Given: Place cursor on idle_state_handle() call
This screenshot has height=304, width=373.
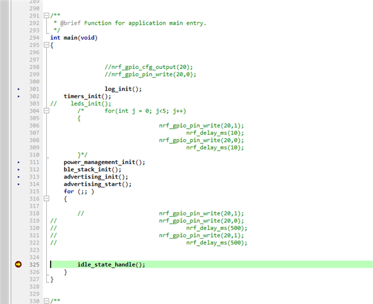Looking at the screenshot, I should 111,265.
